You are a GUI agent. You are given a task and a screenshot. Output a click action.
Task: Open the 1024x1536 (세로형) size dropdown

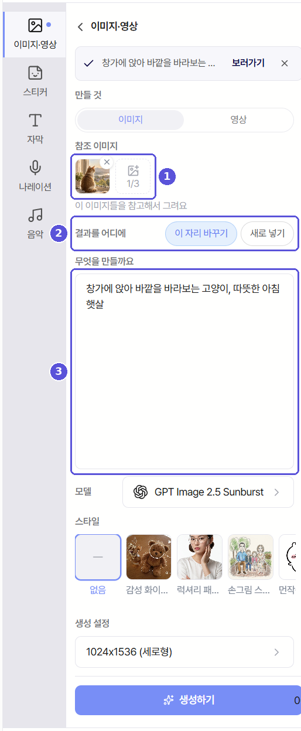click(x=184, y=652)
